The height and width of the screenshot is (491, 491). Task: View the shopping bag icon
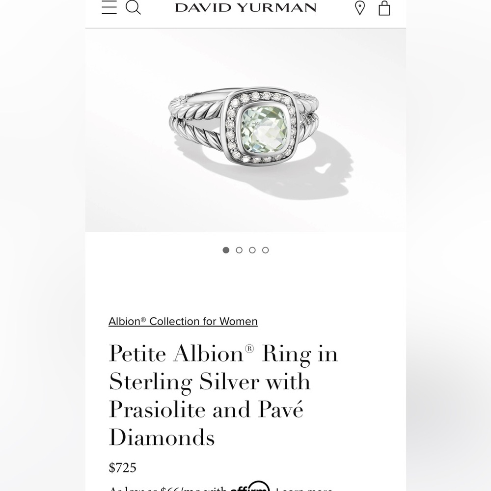tap(384, 8)
